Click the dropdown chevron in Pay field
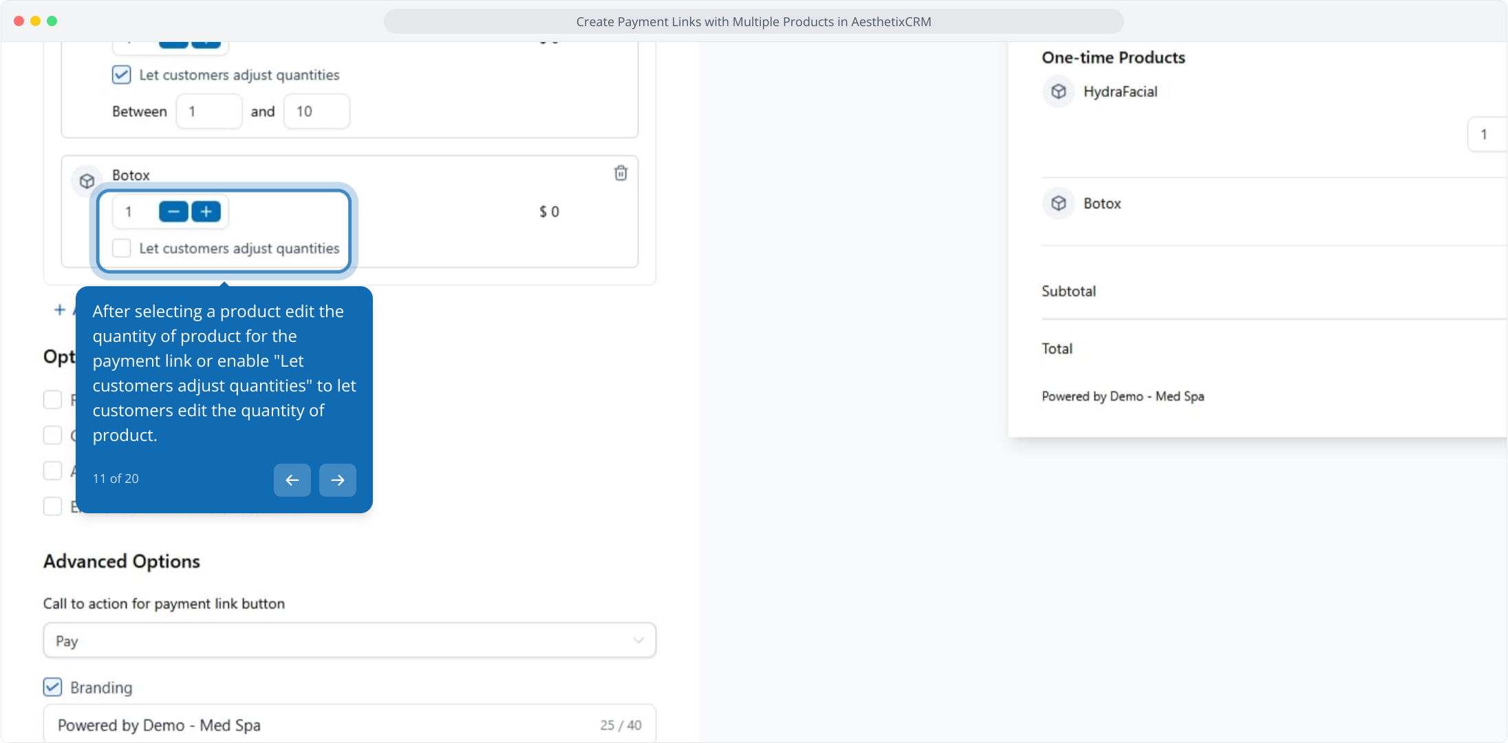The image size is (1508, 743). tap(638, 640)
